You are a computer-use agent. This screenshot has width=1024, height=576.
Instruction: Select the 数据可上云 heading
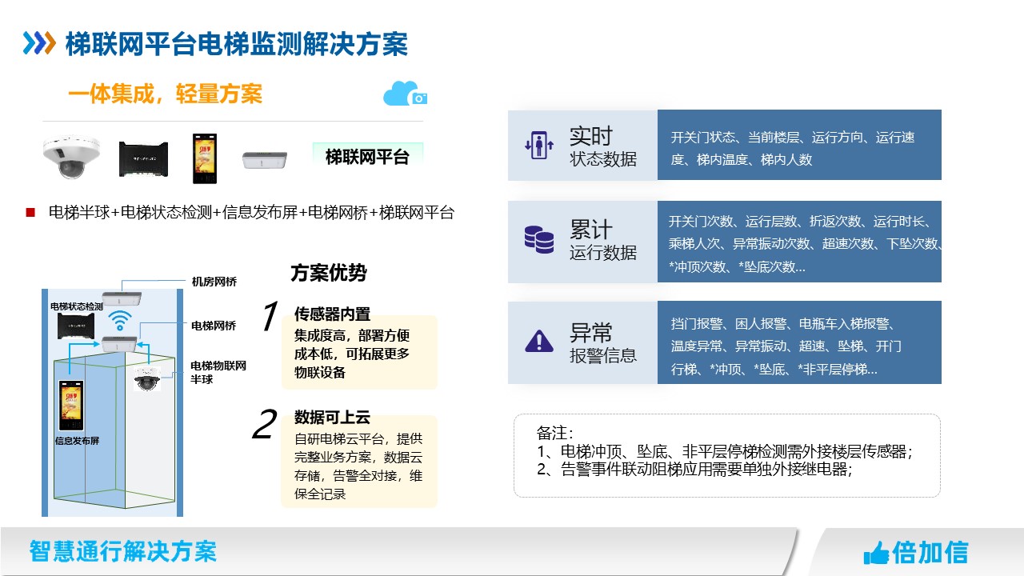(332, 417)
